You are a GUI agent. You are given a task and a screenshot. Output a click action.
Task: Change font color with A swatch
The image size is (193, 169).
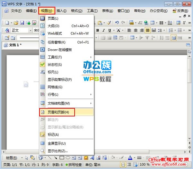pyautogui.click(x=130, y=158)
